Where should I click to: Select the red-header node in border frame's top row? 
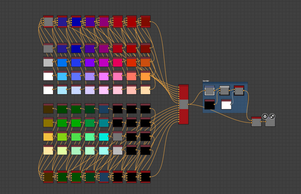pyautogui.click(x=239, y=90)
